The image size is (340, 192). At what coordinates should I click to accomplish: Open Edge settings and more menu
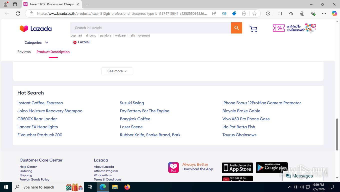[x=324, y=13]
